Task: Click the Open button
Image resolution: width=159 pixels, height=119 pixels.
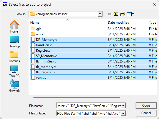Action: [146, 106]
